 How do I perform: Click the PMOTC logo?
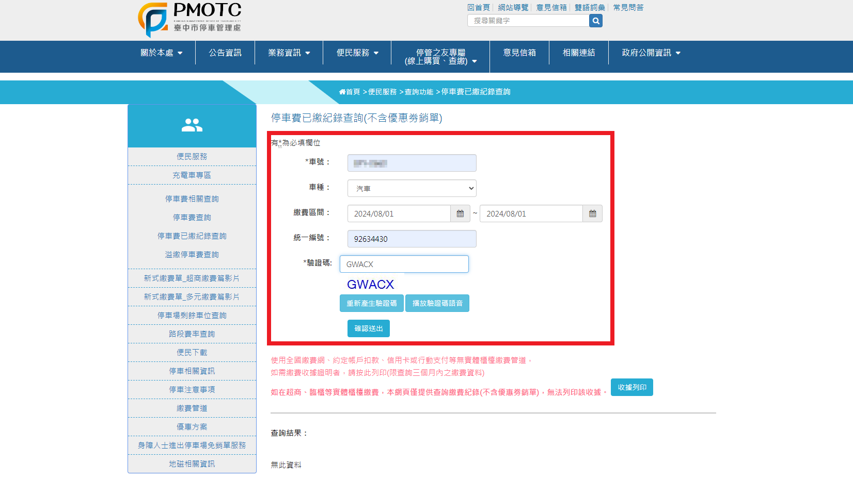click(189, 20)
